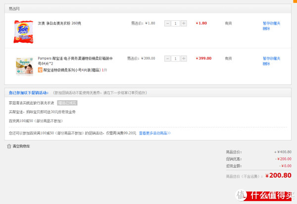Image resolution: width=297 pixels, height=204 pixels.
Task: Click the 易迅网 seller header
Action: pos(14,9)
